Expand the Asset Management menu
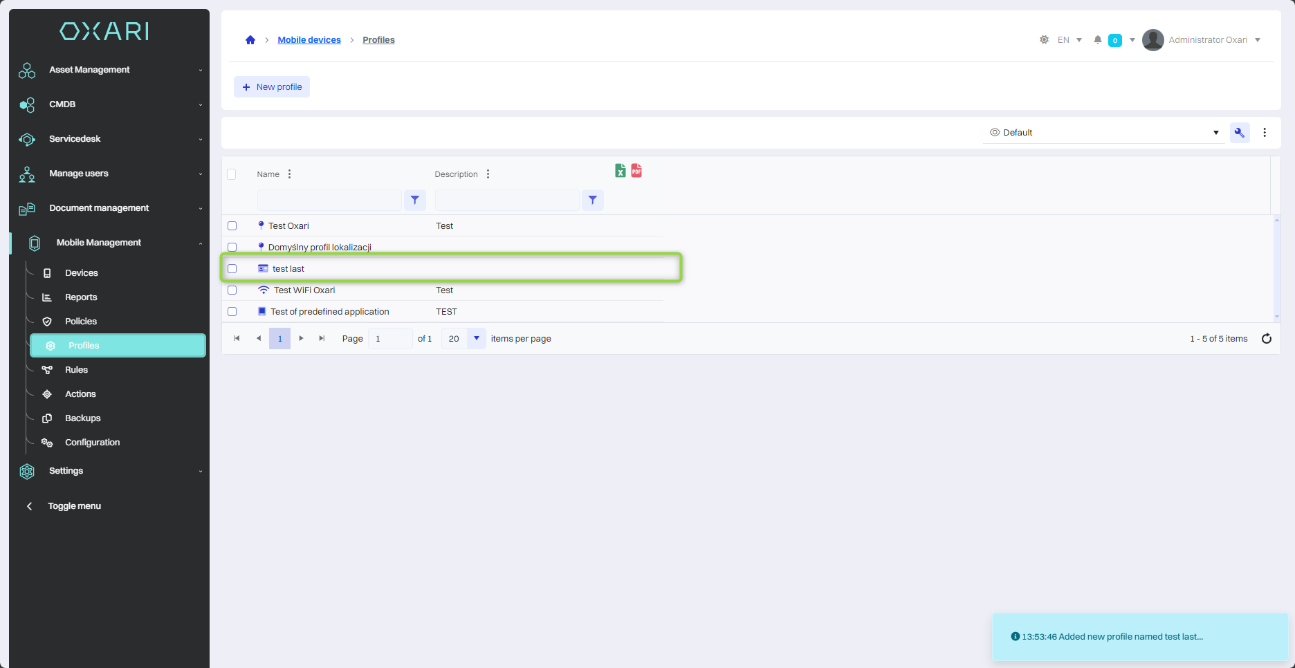Image resolution: width=1295 pixels, height=668 pixels. tap(111, 70)
